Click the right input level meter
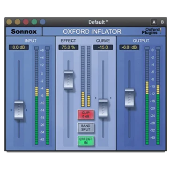 [x=47, y=97]
